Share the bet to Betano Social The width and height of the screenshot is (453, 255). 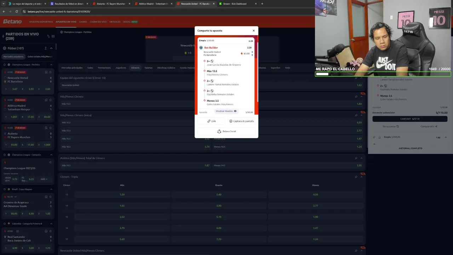[x=226, y=131]
